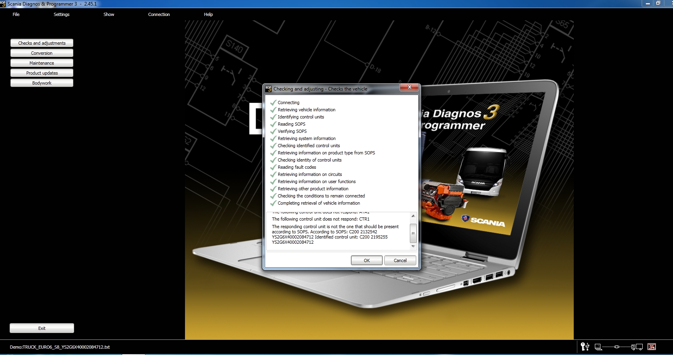Click the Connecting step checkmark
Viewport: 673px width, 355px height.
tap(273, 103)
